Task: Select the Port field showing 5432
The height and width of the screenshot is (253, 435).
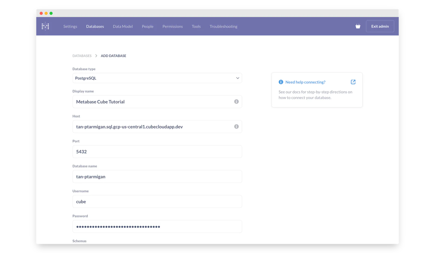Action: tap(157, 152)
